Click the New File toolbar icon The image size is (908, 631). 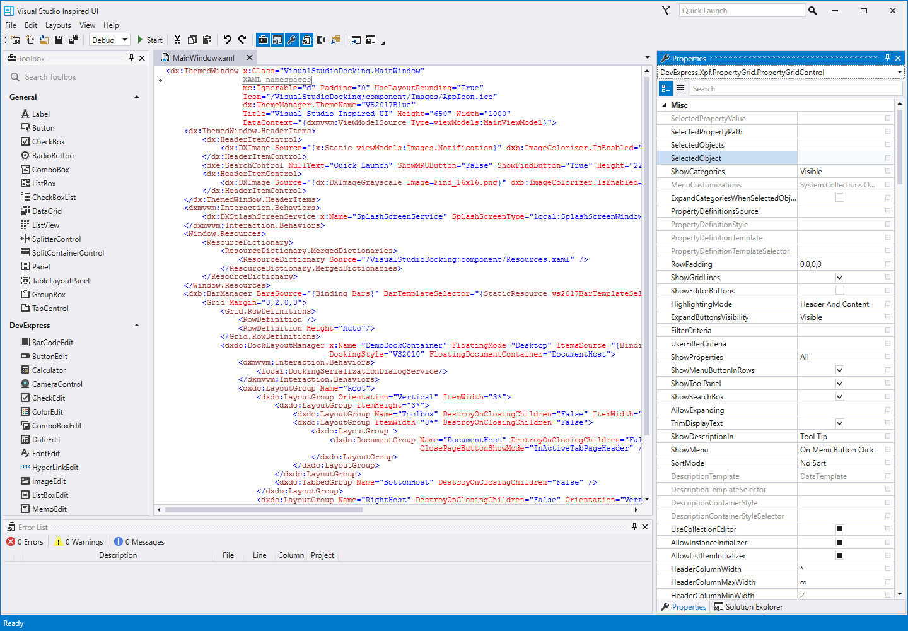click(30, 40)
